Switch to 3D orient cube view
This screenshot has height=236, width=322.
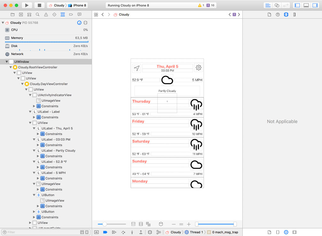point(161,224)
